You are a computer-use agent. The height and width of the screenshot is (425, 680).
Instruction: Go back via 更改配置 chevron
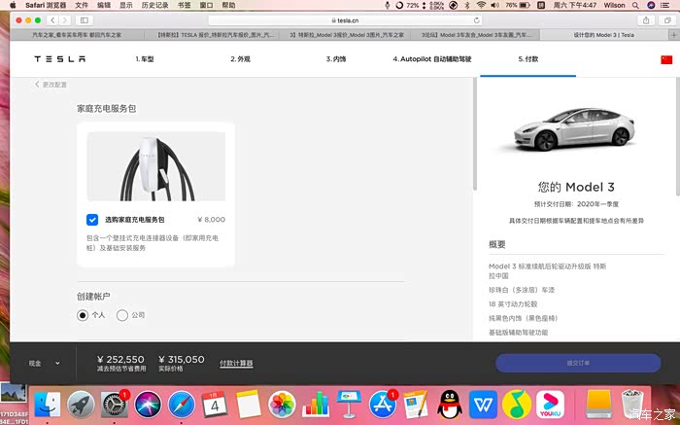(x=39, y=85)
